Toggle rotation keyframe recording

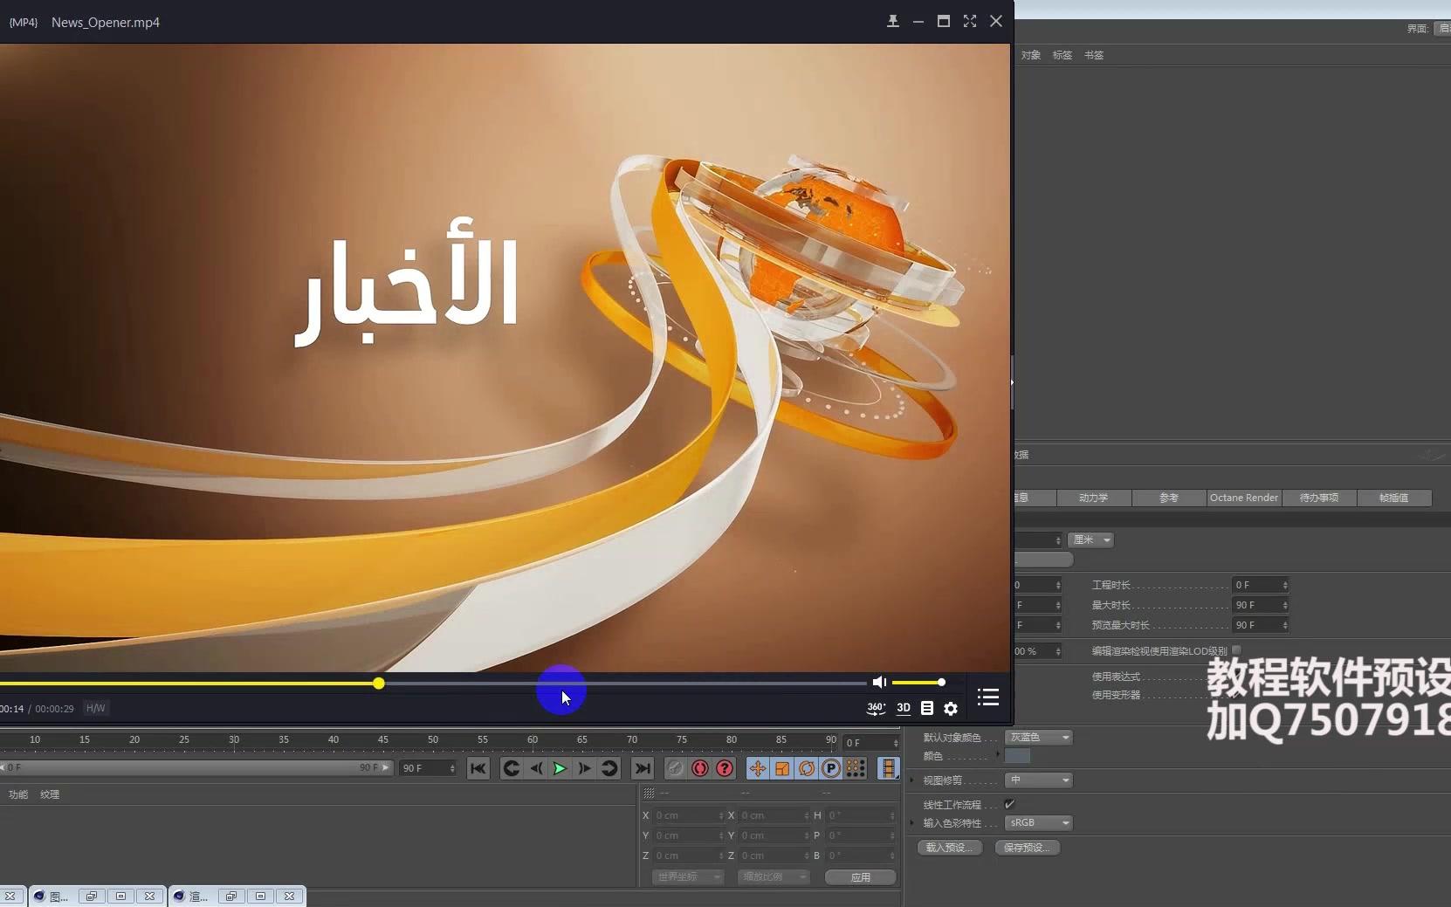point(807,768)
